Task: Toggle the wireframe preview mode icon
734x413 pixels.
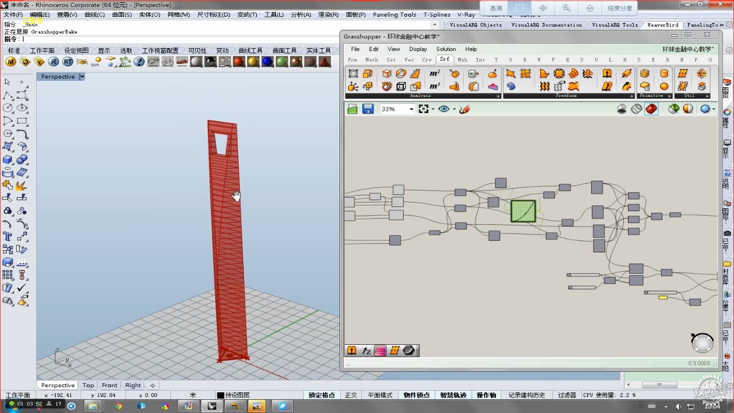Action: (x=637, y=109)
